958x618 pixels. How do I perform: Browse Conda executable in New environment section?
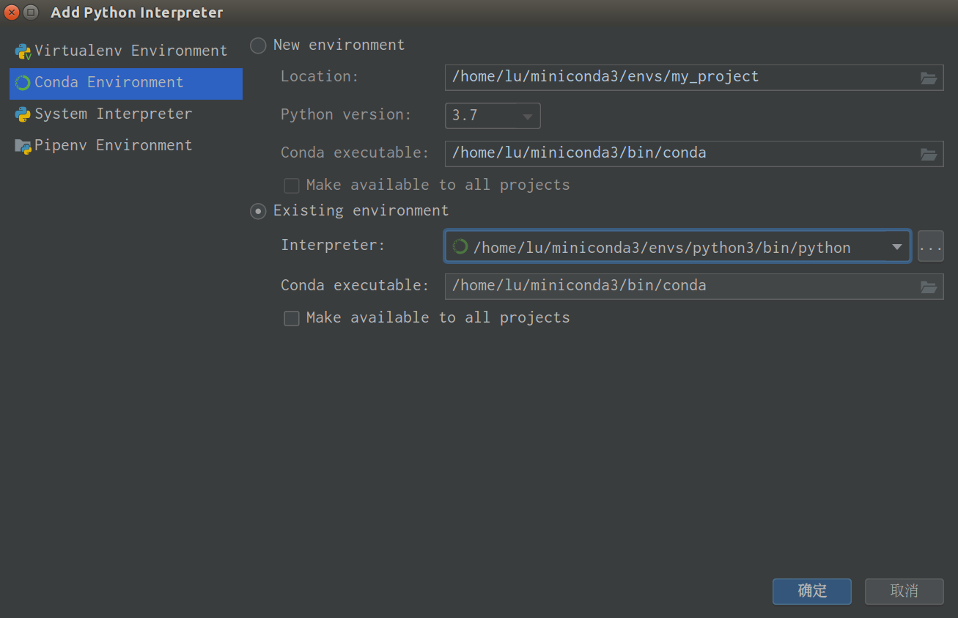pos(929,154)
